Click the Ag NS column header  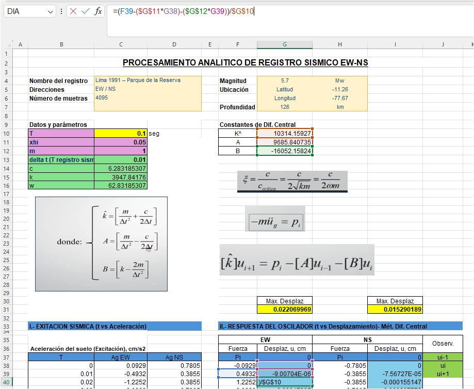(174, 357)
